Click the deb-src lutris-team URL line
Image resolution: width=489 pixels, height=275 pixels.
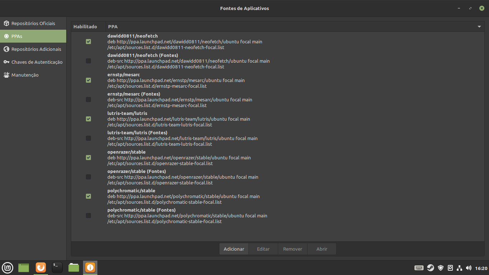tap(183, 138)
